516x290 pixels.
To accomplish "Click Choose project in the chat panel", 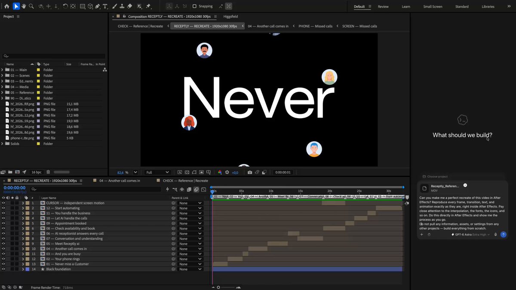I will pos(435,177).
